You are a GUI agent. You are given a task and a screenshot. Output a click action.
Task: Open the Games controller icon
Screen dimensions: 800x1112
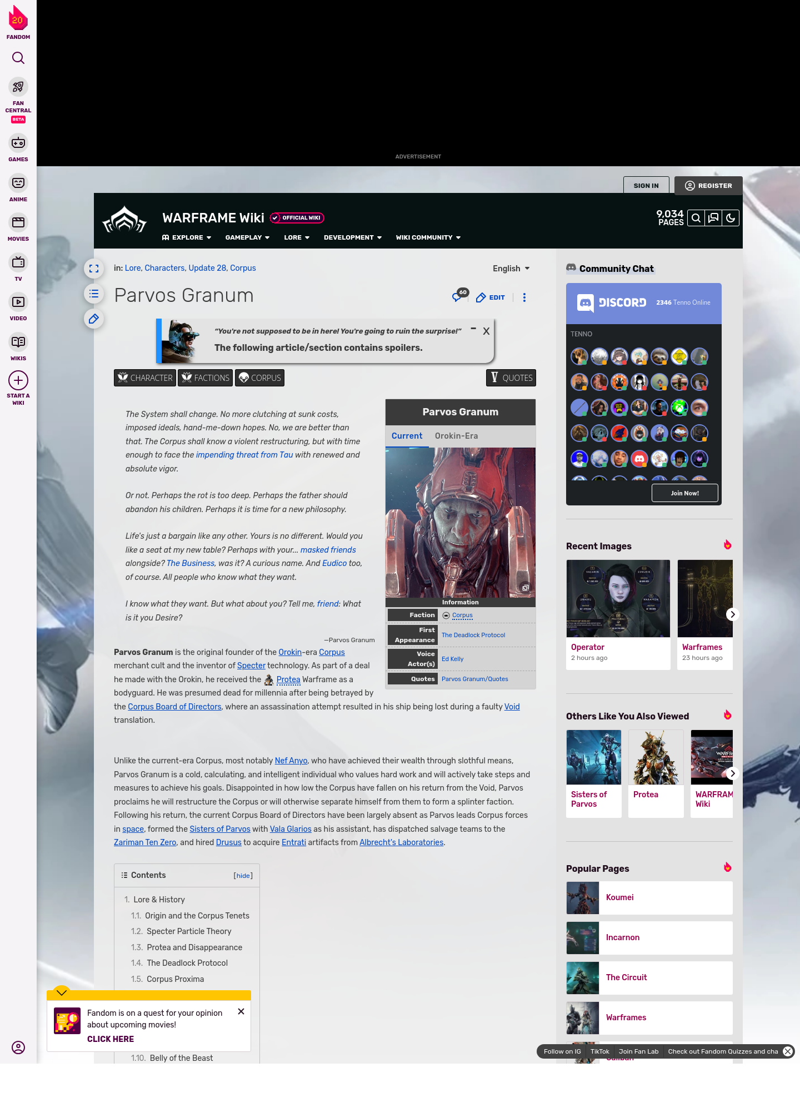[18, 143]
